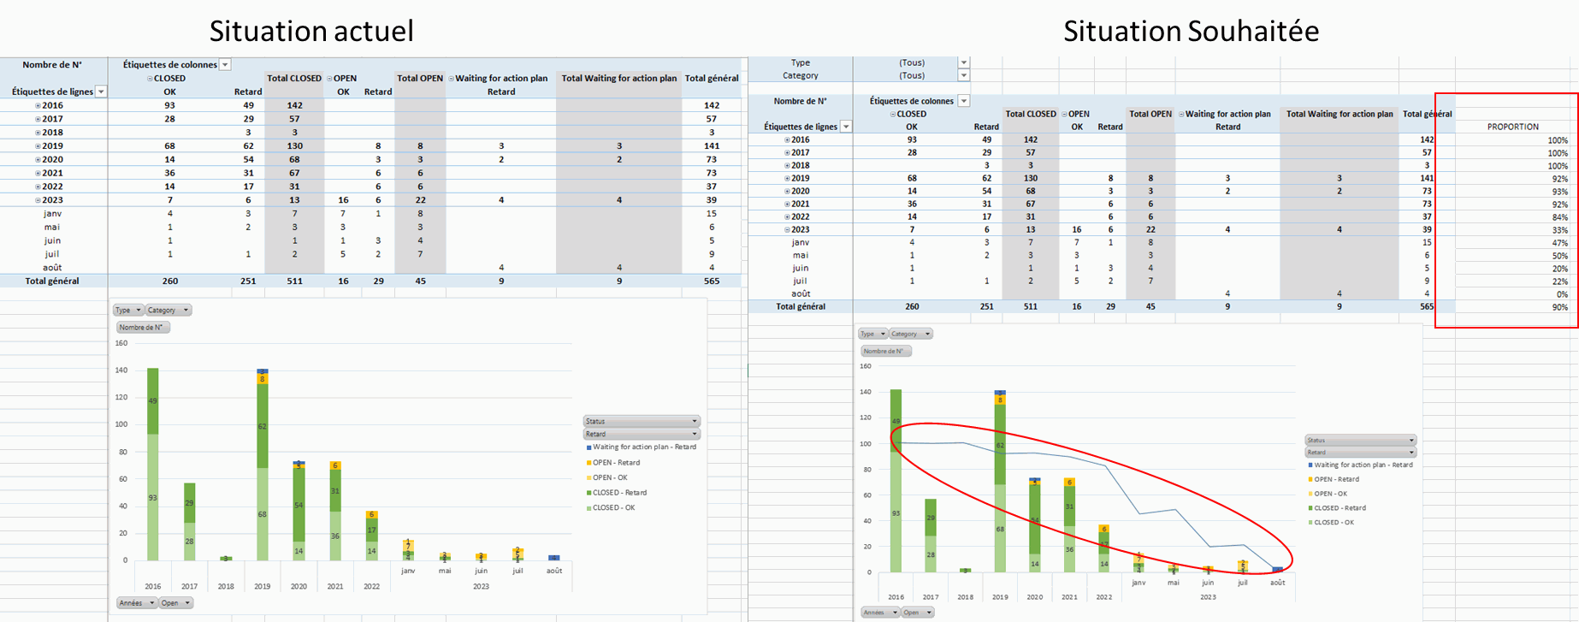Select the PROPORTION column header cell
Image resolution: width=1579 pixels, height=622 pixels.
1512,127
